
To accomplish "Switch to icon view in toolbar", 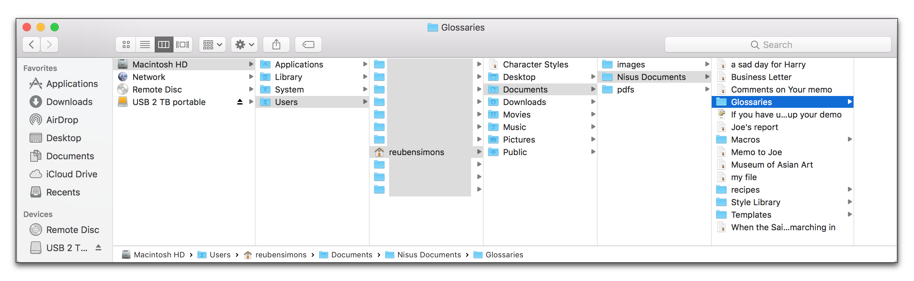I will coord(126,45).
